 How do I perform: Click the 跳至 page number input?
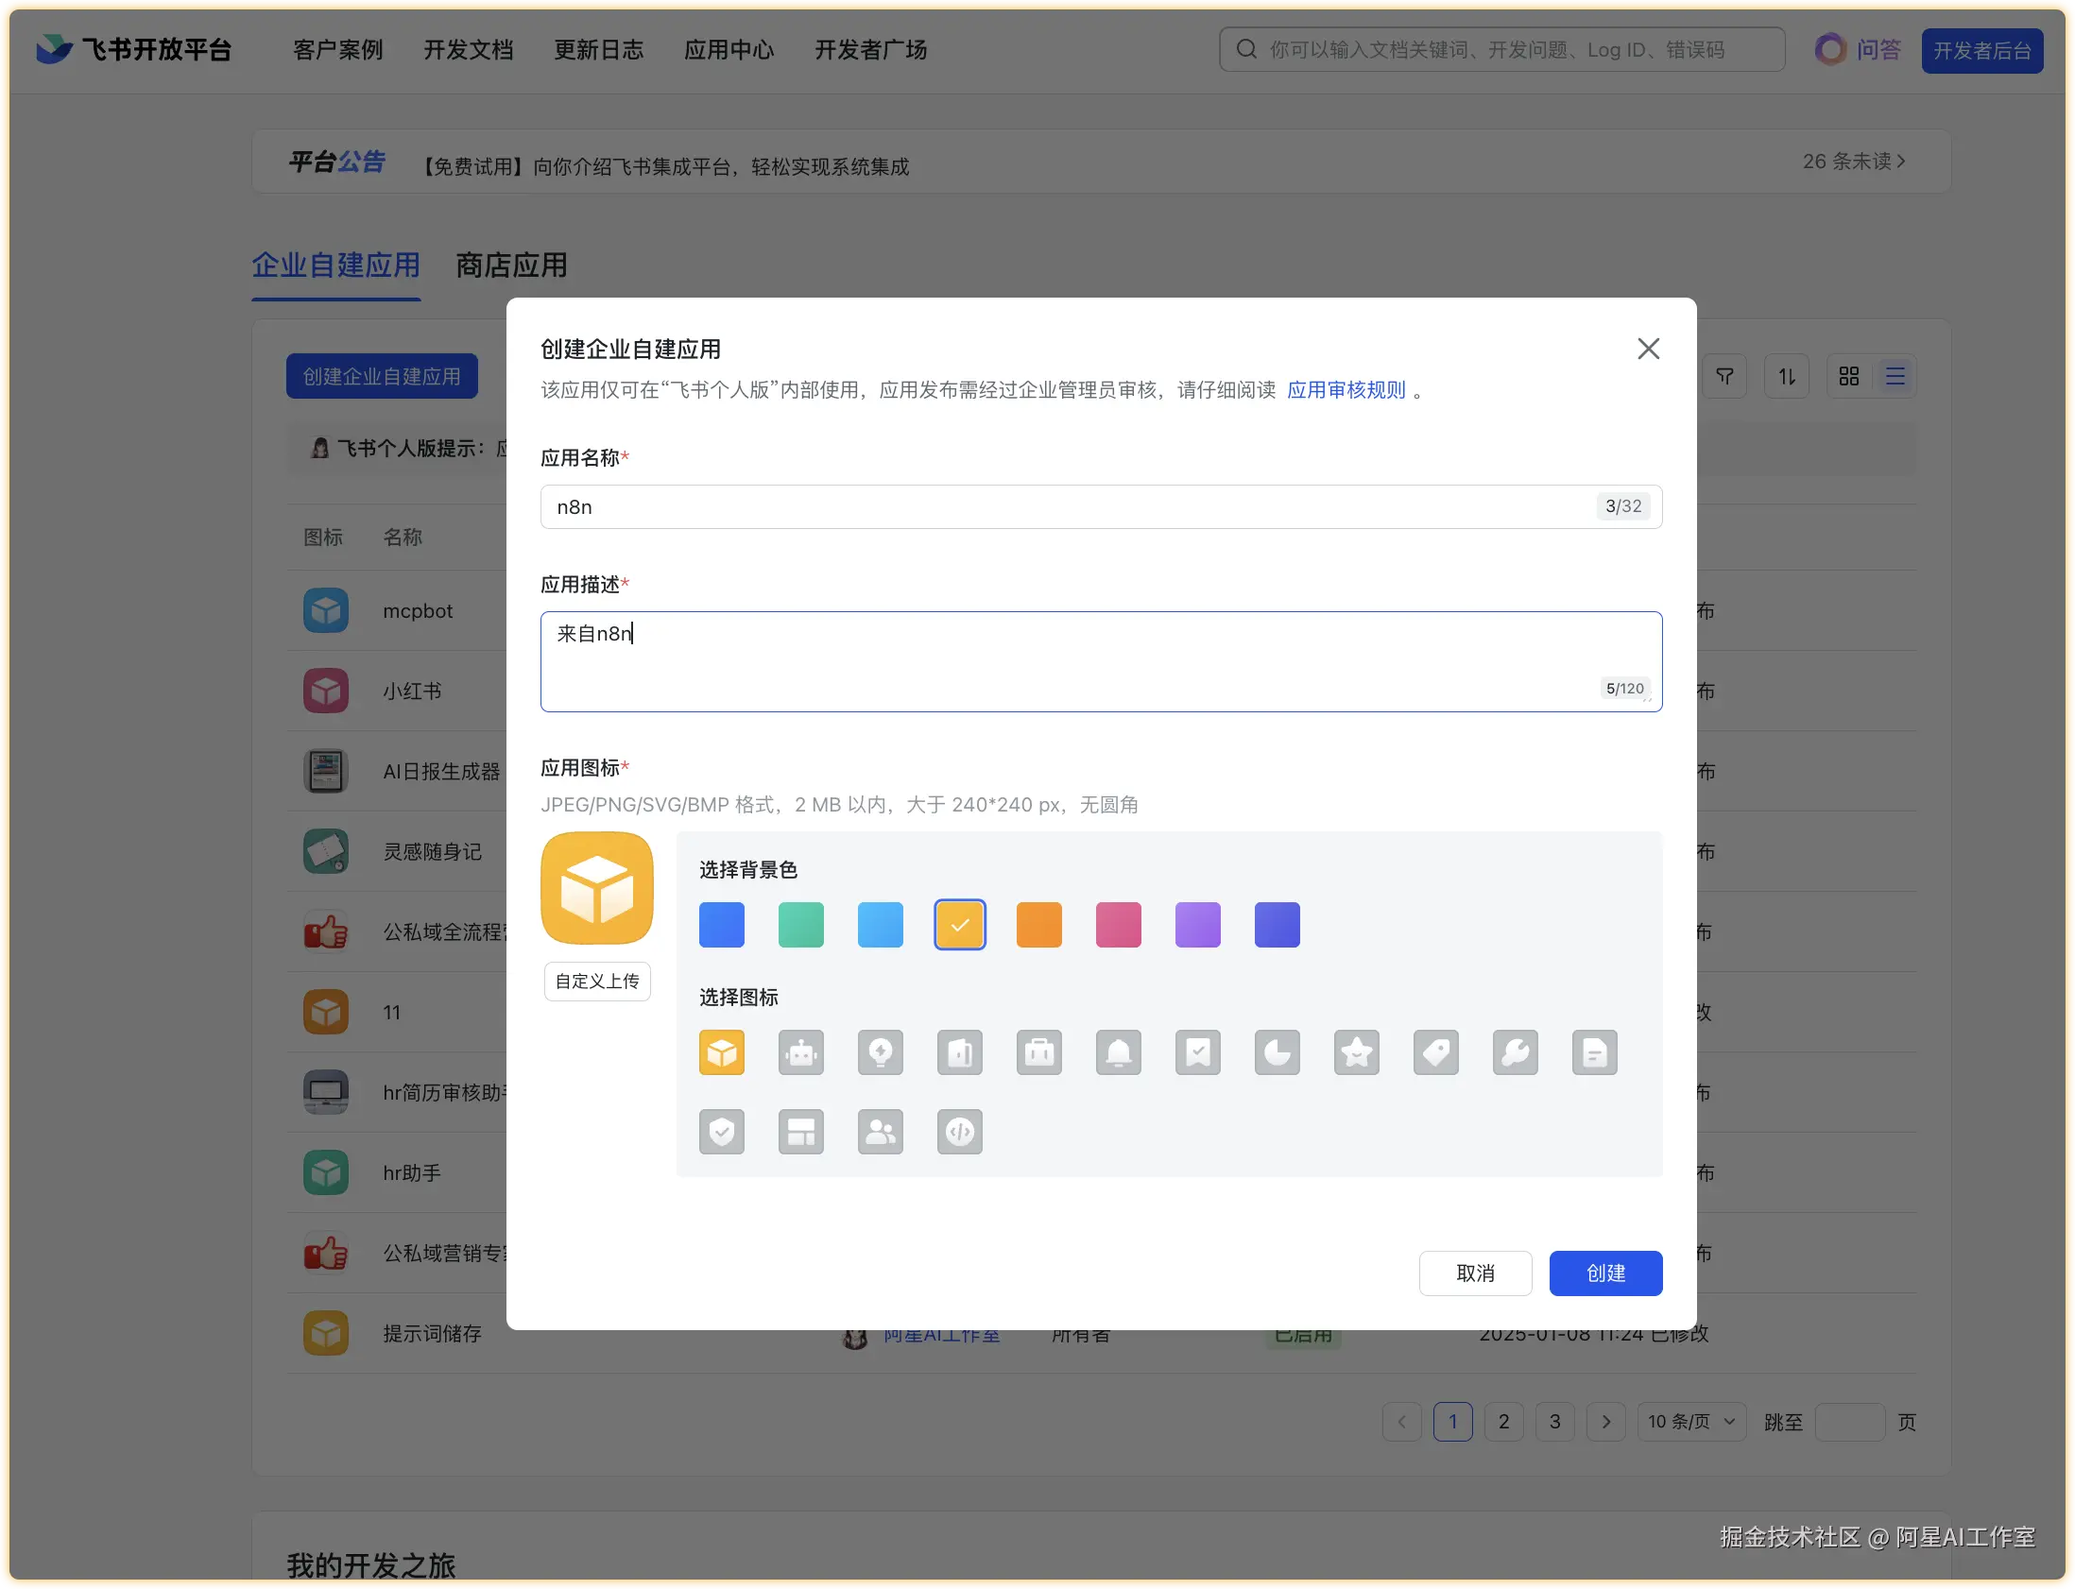click(1851, 1422)
